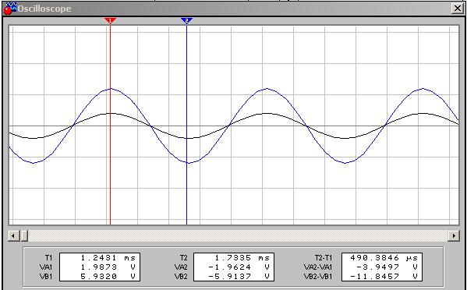The image size is (467, 290).
Task: Click the VB2 value -5.9137 V
Action: coord(239,277)
